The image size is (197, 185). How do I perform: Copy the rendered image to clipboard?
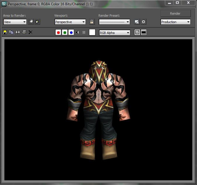(x=11, y=32)
